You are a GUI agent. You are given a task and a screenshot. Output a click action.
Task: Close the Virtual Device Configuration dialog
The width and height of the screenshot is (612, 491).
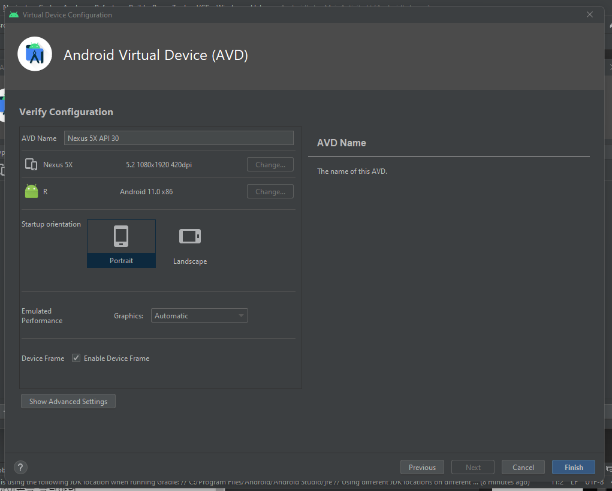point(590,14)
